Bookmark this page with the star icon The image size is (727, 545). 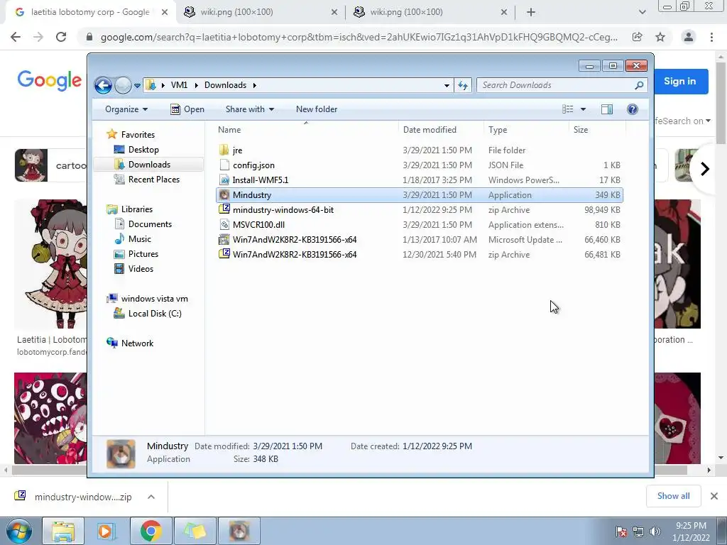(x=660, y=37)
